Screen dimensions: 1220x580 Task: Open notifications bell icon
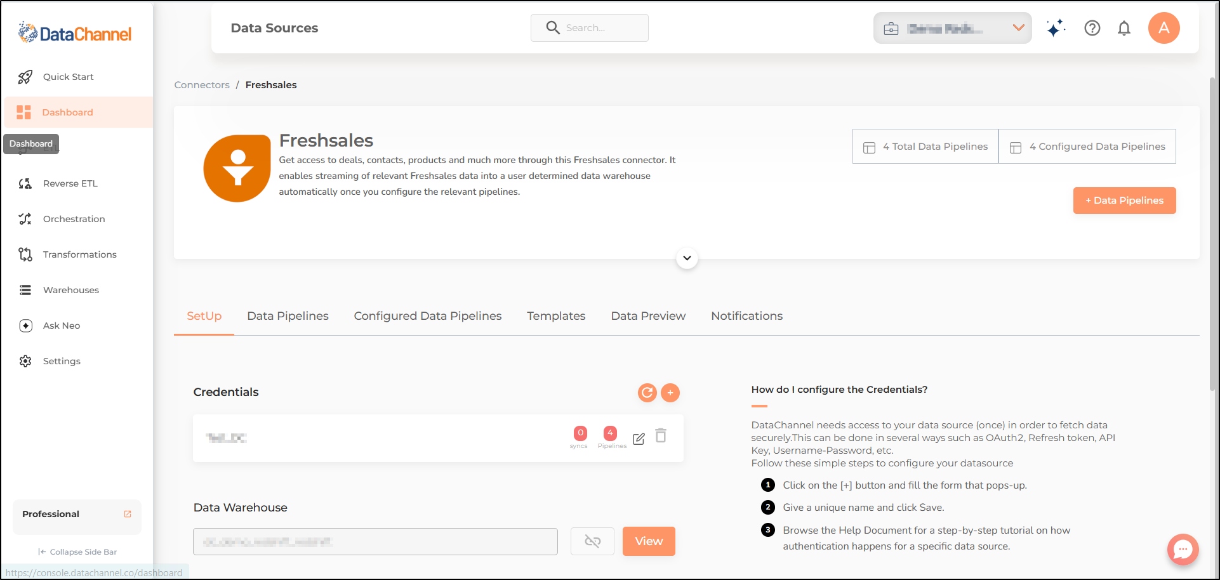[x=1124, y=28]
